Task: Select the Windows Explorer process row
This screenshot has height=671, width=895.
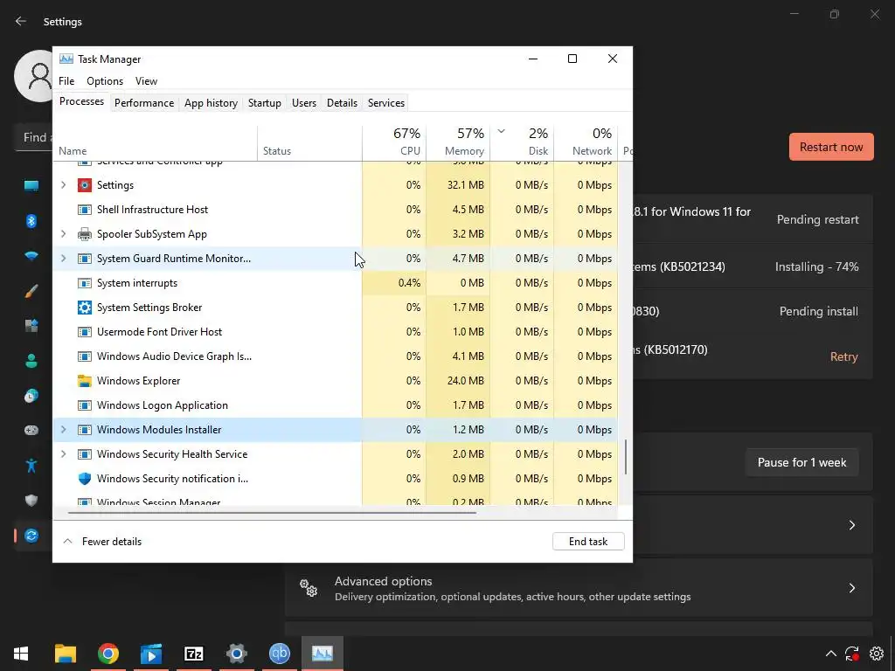Action: click(x=336, y=381)
